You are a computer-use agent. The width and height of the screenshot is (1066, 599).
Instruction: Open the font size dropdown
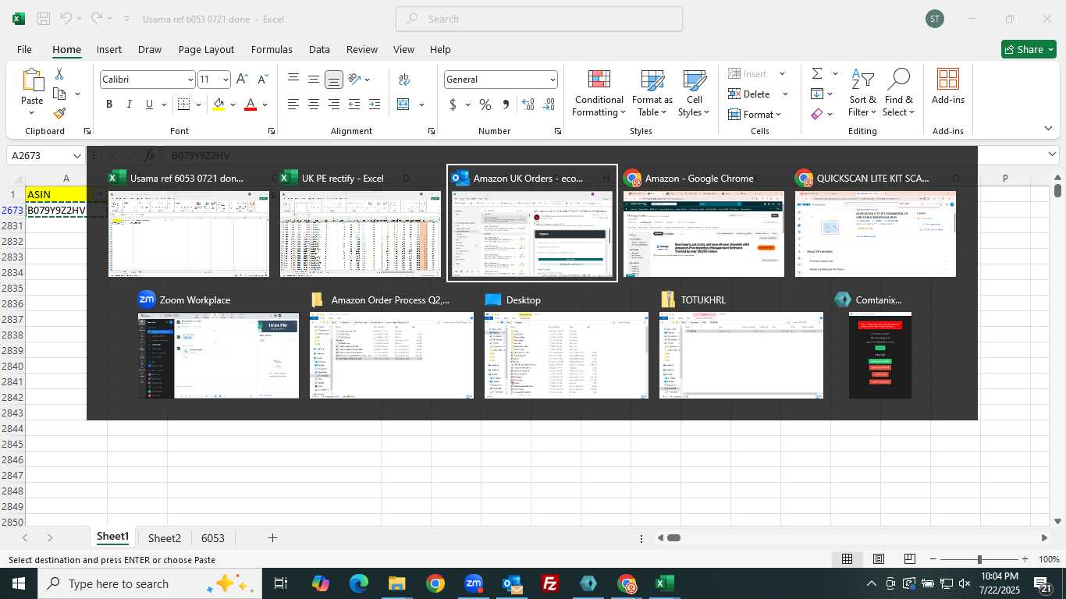(226, 80)
